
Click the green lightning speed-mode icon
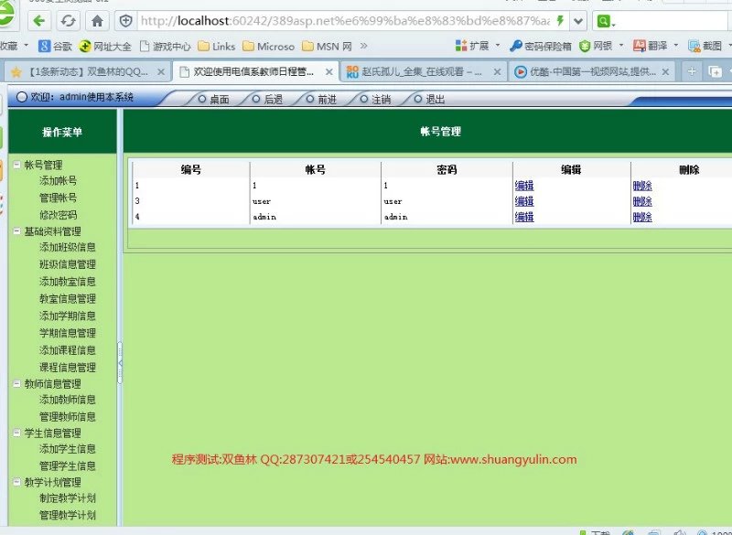point(560,20)
